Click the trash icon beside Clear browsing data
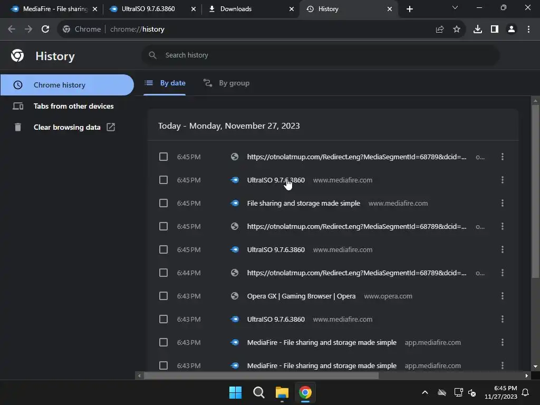 [18, 127]
